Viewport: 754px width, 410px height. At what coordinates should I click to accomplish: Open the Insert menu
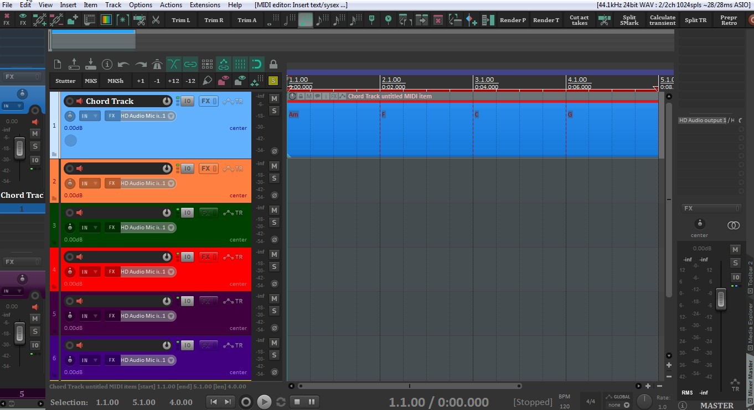tap(68, 4)
